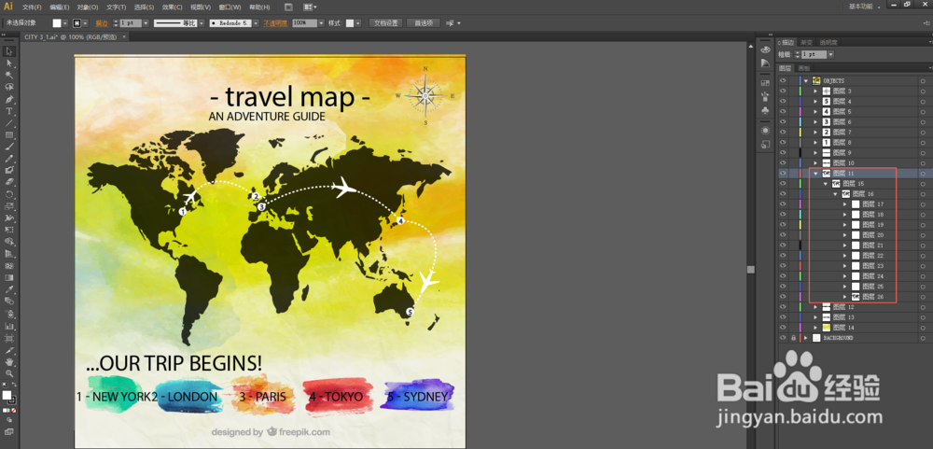This screenshot has width=933, height=449.
Task: Open the Graphic Styles panel icon
Action: [x=765, y=144]
